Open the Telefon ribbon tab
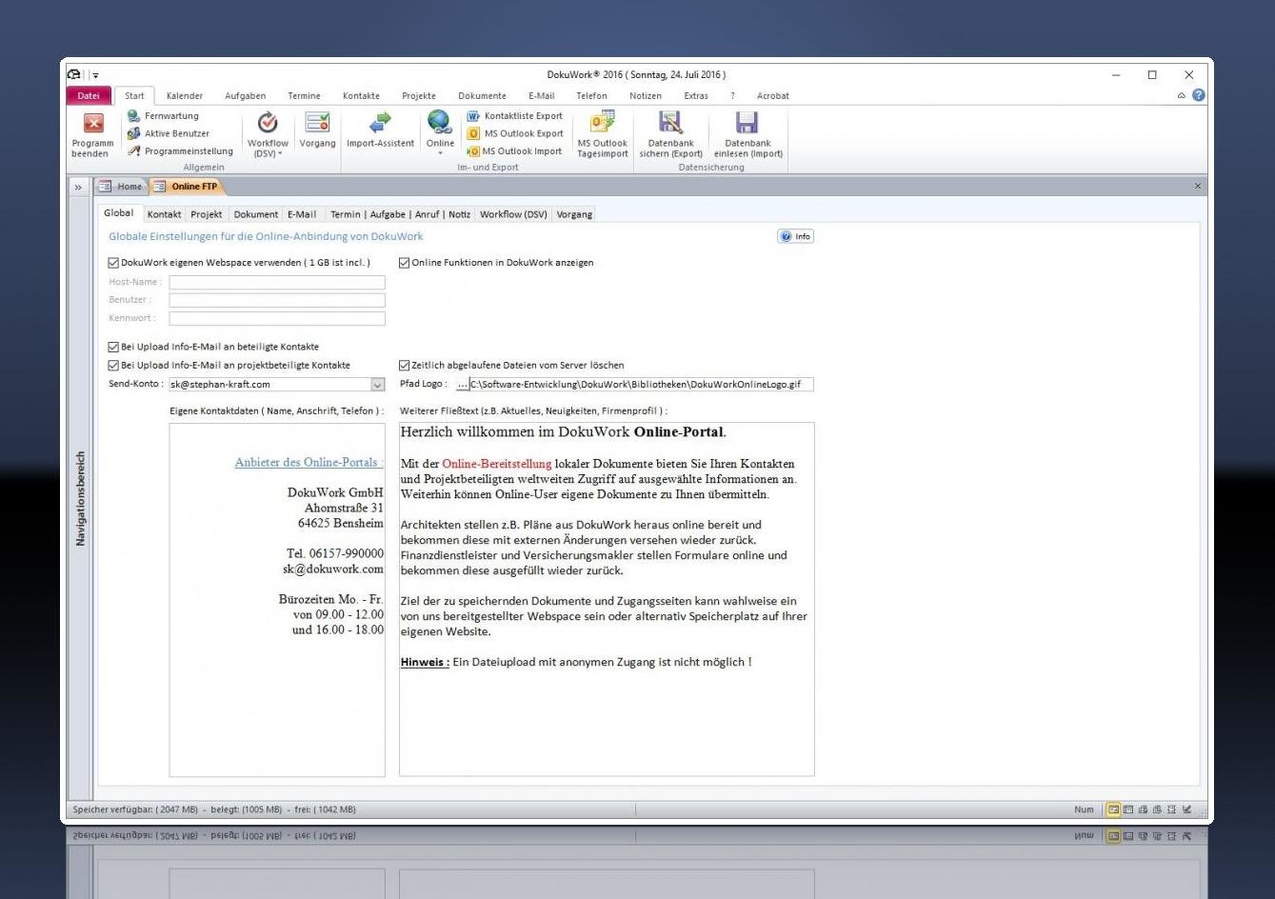The image size is (1275, 899). pyautogui.click(x=592, y=95)
